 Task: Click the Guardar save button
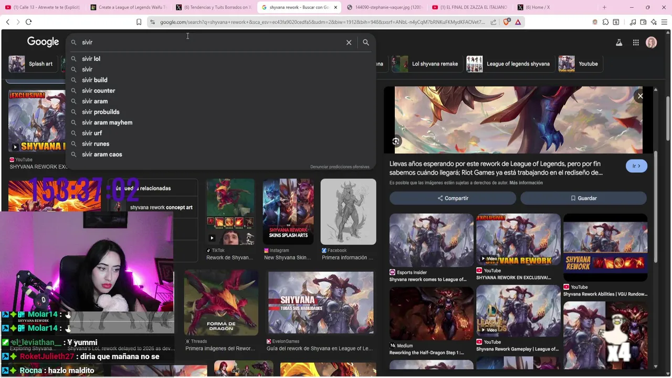(583, 198)
